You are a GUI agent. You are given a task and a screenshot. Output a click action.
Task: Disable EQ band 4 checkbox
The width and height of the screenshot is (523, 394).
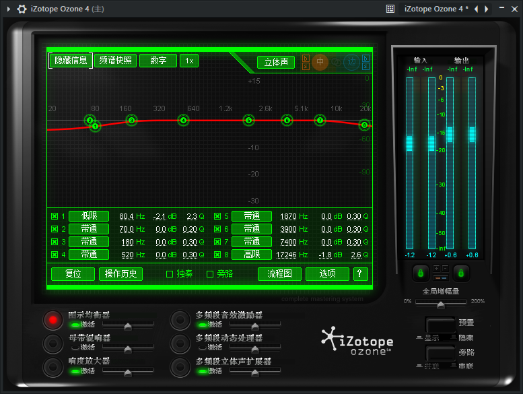click(55, 255)
